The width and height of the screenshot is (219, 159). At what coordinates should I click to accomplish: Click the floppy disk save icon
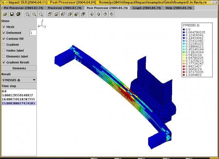coord(12,14)
